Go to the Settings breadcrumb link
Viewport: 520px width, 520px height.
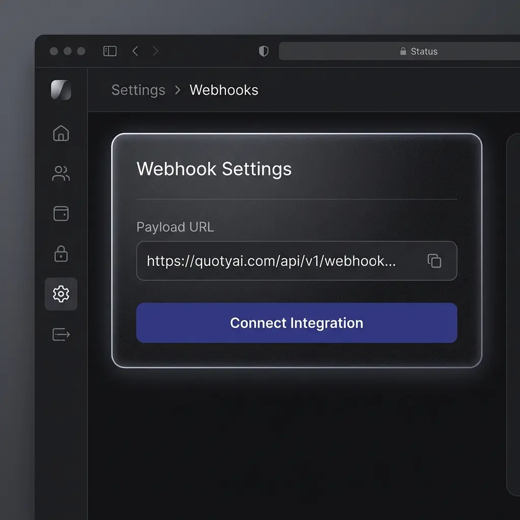click(138, 90)
